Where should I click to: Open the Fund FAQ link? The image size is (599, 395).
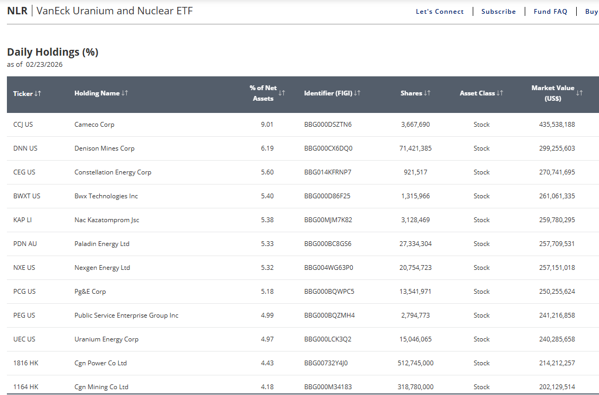551,12
